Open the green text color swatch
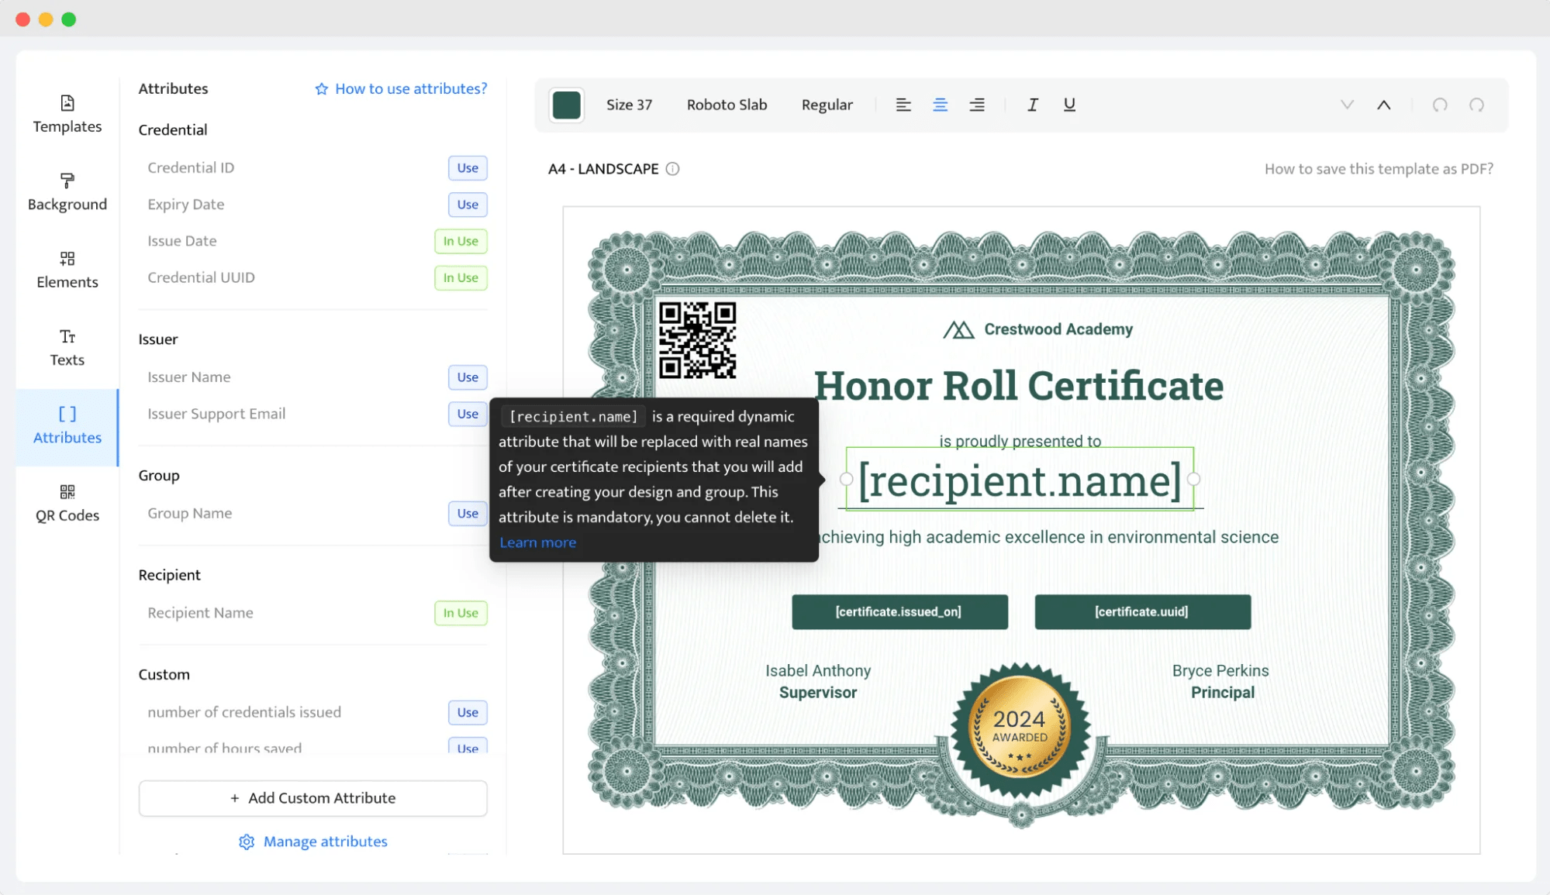This screenshot has height=895, width=1550. click(x=566, y=105)
